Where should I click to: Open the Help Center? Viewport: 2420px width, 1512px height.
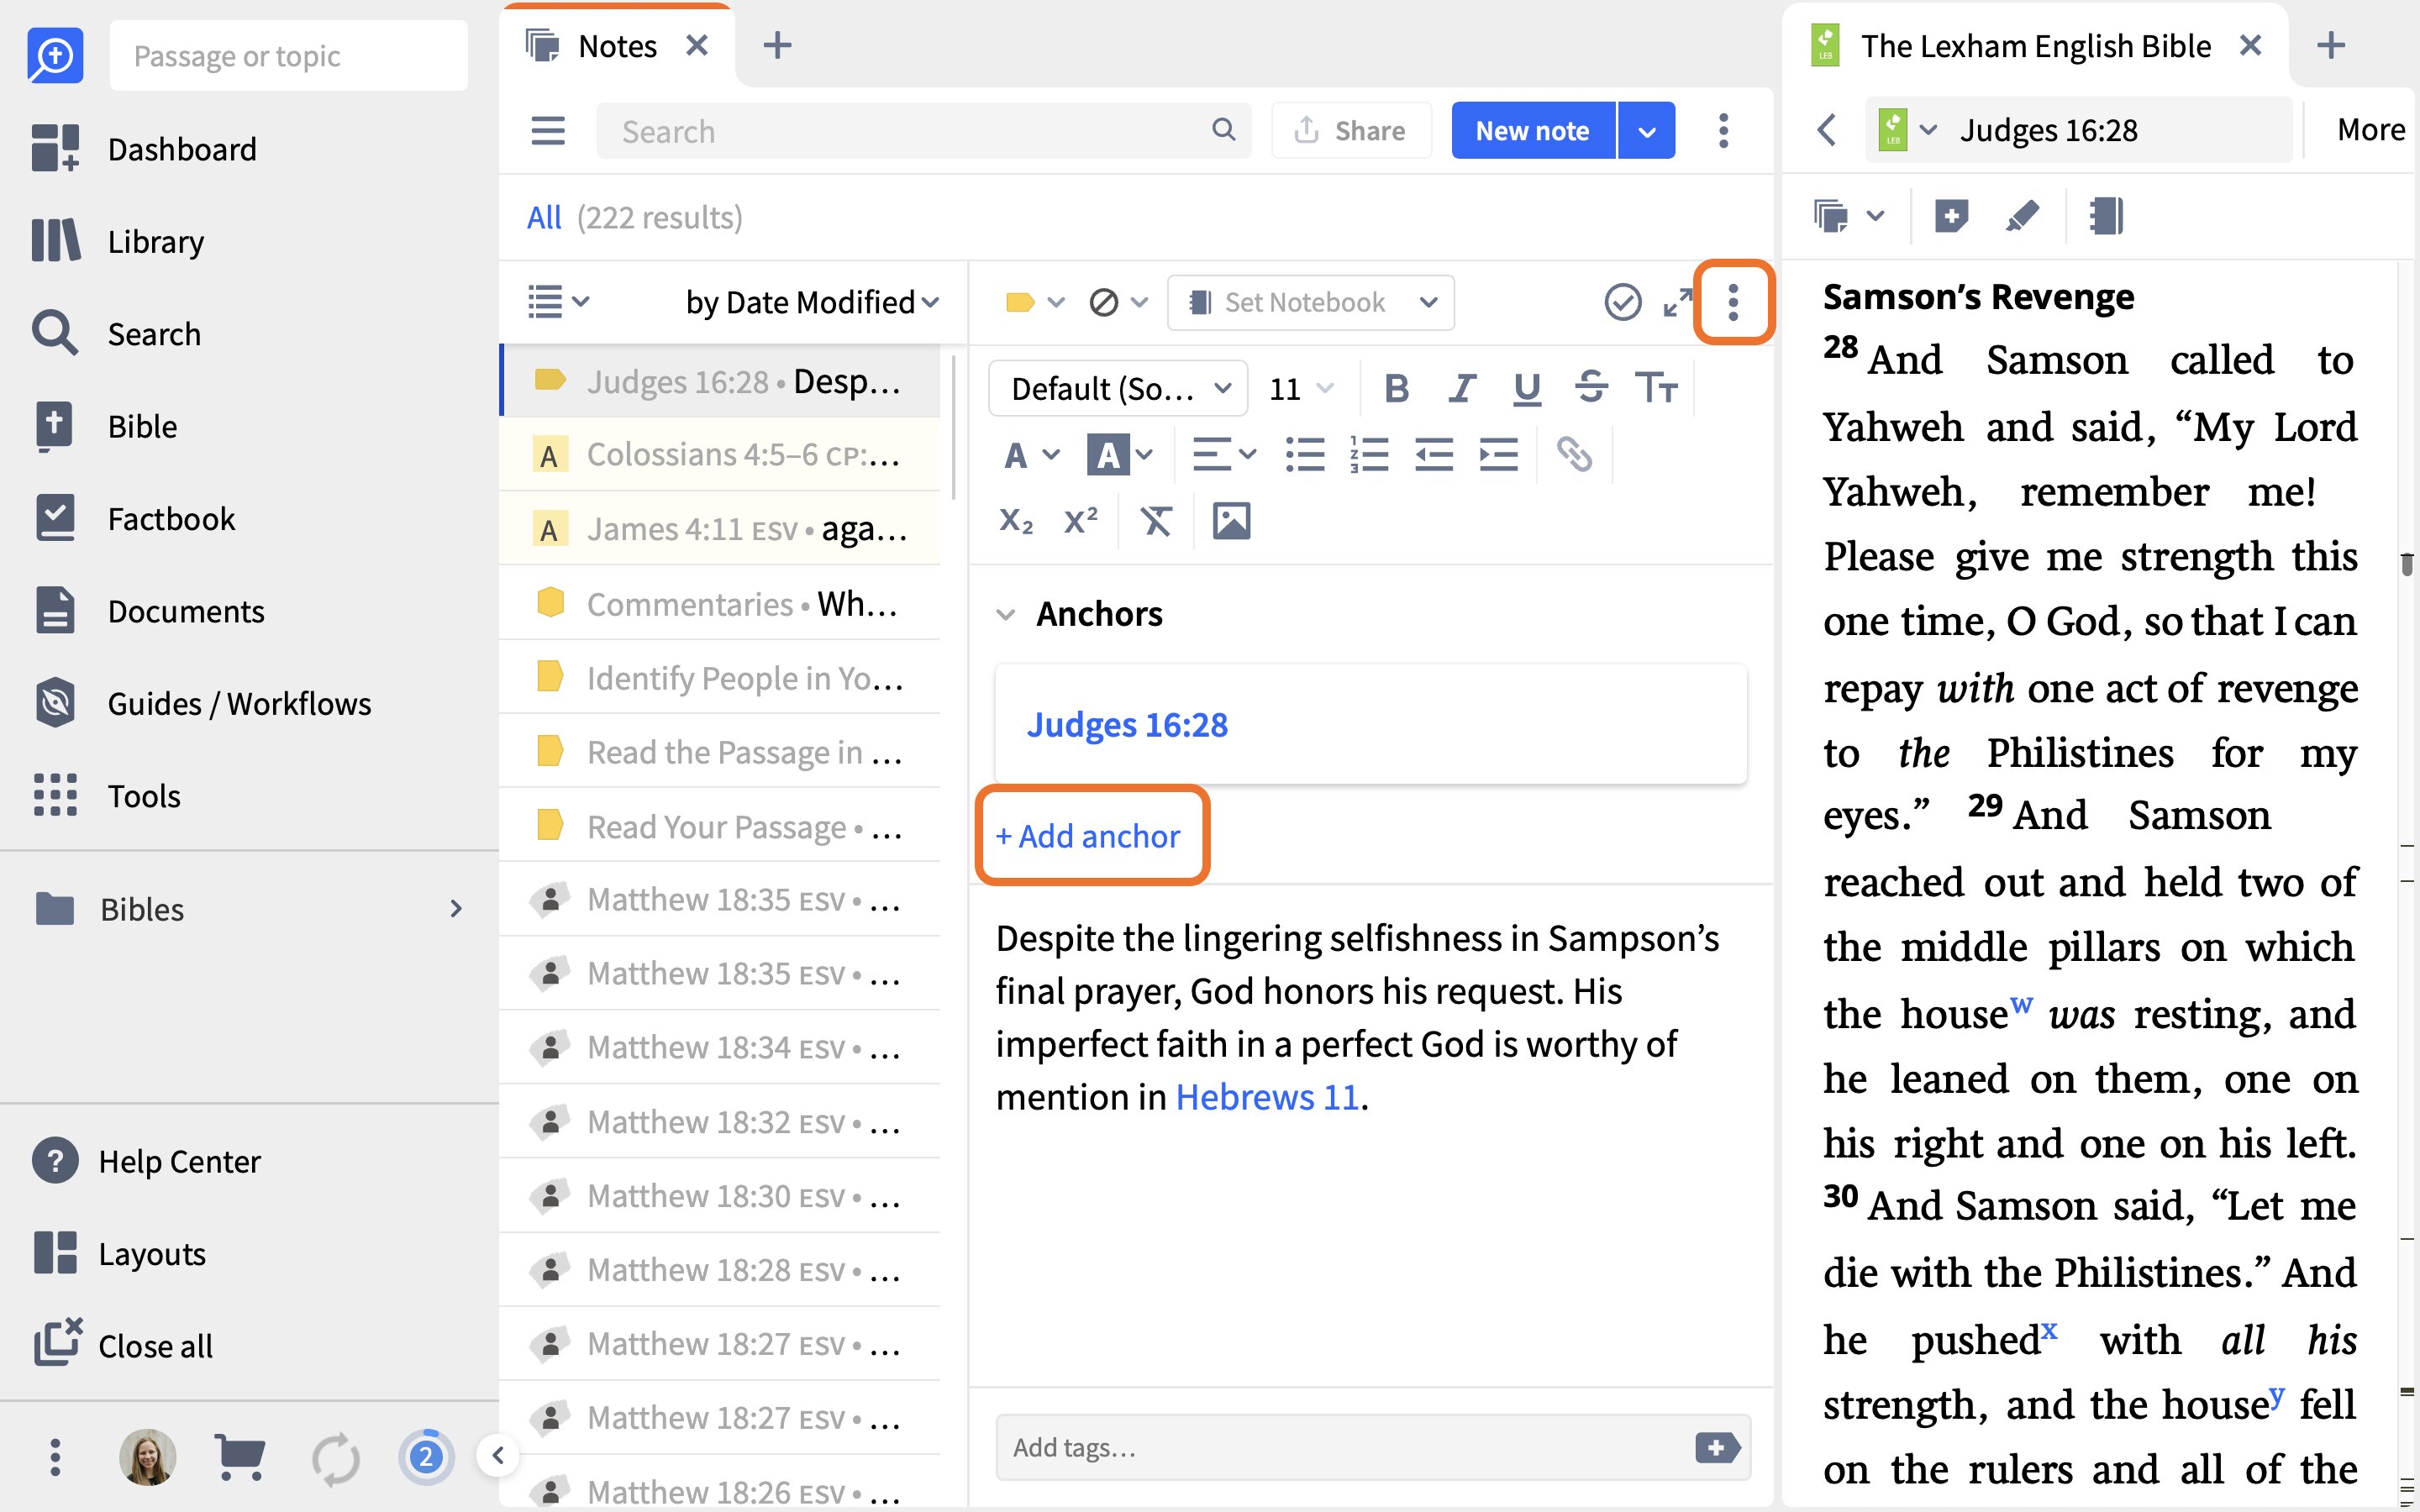(x=146, y=1161)
